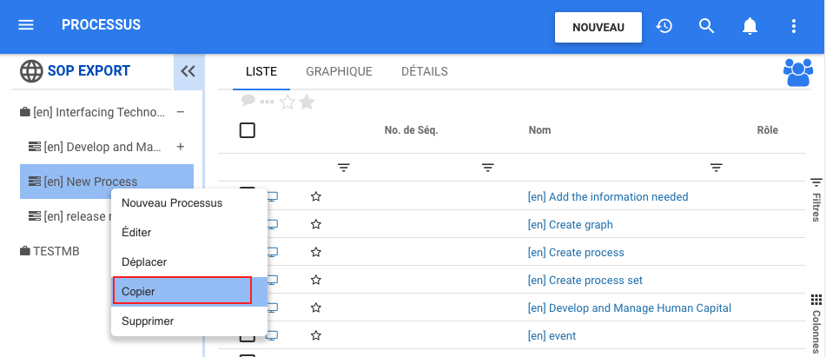Viewport: 826px width, 357px height.
Task: Open the 'Develop and Manage Human Capital' link
Action: (629, 307)
